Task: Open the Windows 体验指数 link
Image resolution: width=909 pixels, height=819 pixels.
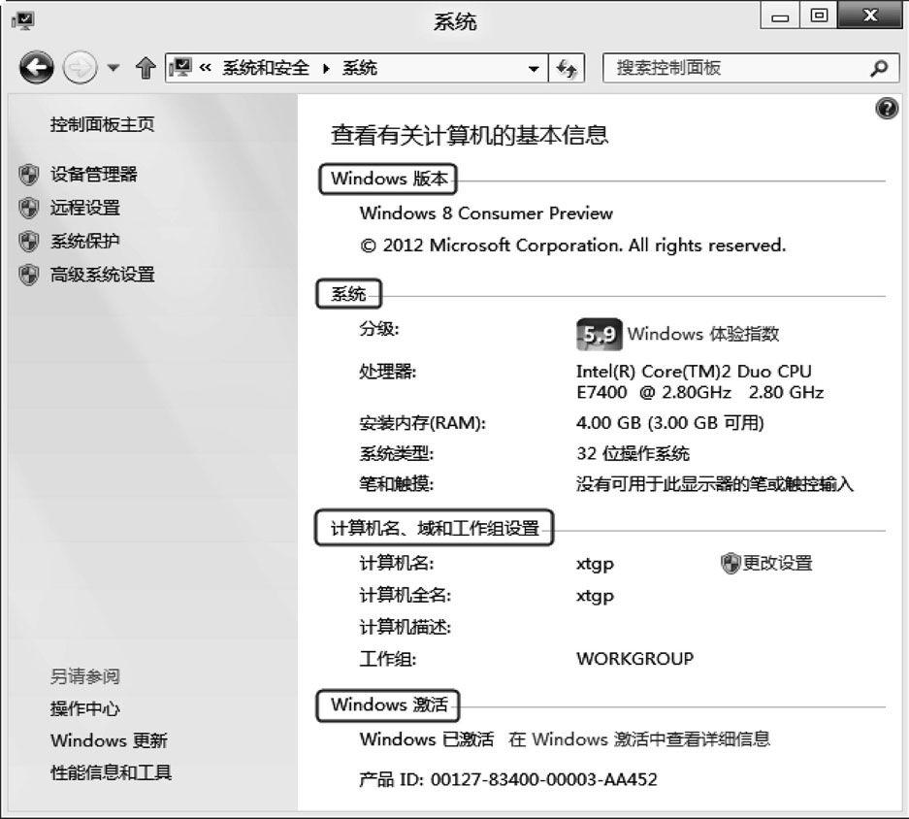Action: 703,334
